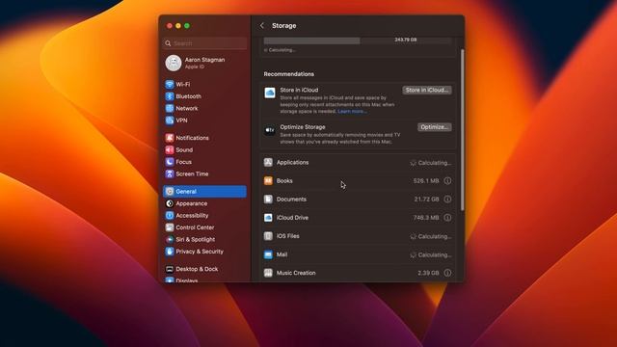Screen dimensions: 617x347
Task: Click the Applications row label
Action: (292, 163)
